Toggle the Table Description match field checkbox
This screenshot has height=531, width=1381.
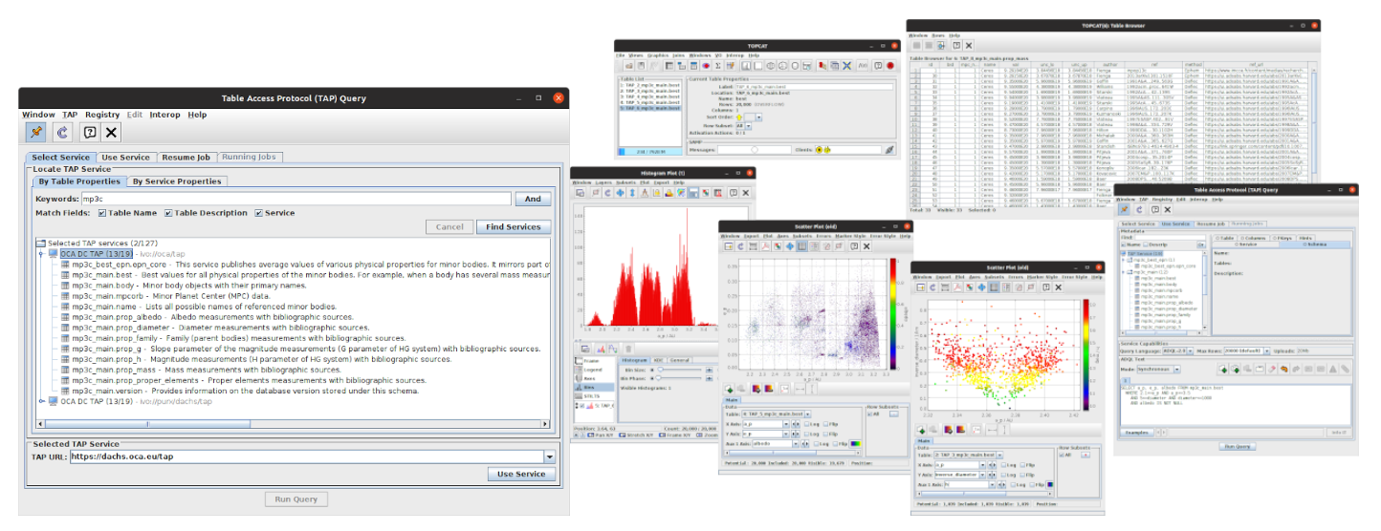[x=169, y=213]
